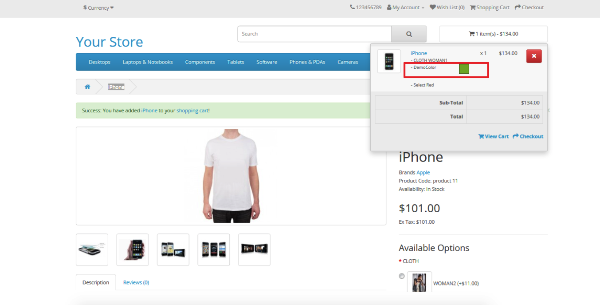The width and height of the screenshot is (600, 305).
Task: Click the hand-holding-iPhone thumbnail image
Action: (133, 250)
